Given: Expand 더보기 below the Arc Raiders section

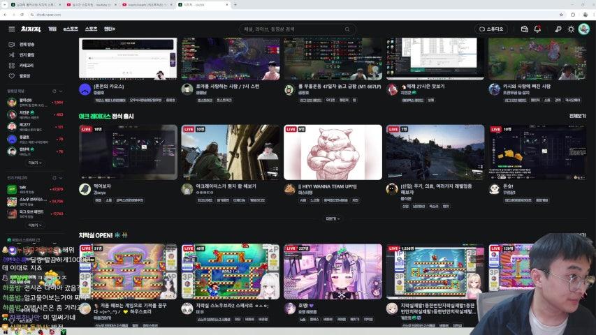Looking at the screenshot, I should coord(333,218).
